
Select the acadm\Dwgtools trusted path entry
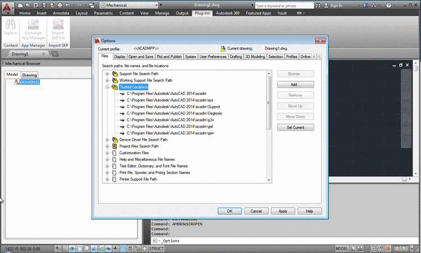[x=174, y=113]
